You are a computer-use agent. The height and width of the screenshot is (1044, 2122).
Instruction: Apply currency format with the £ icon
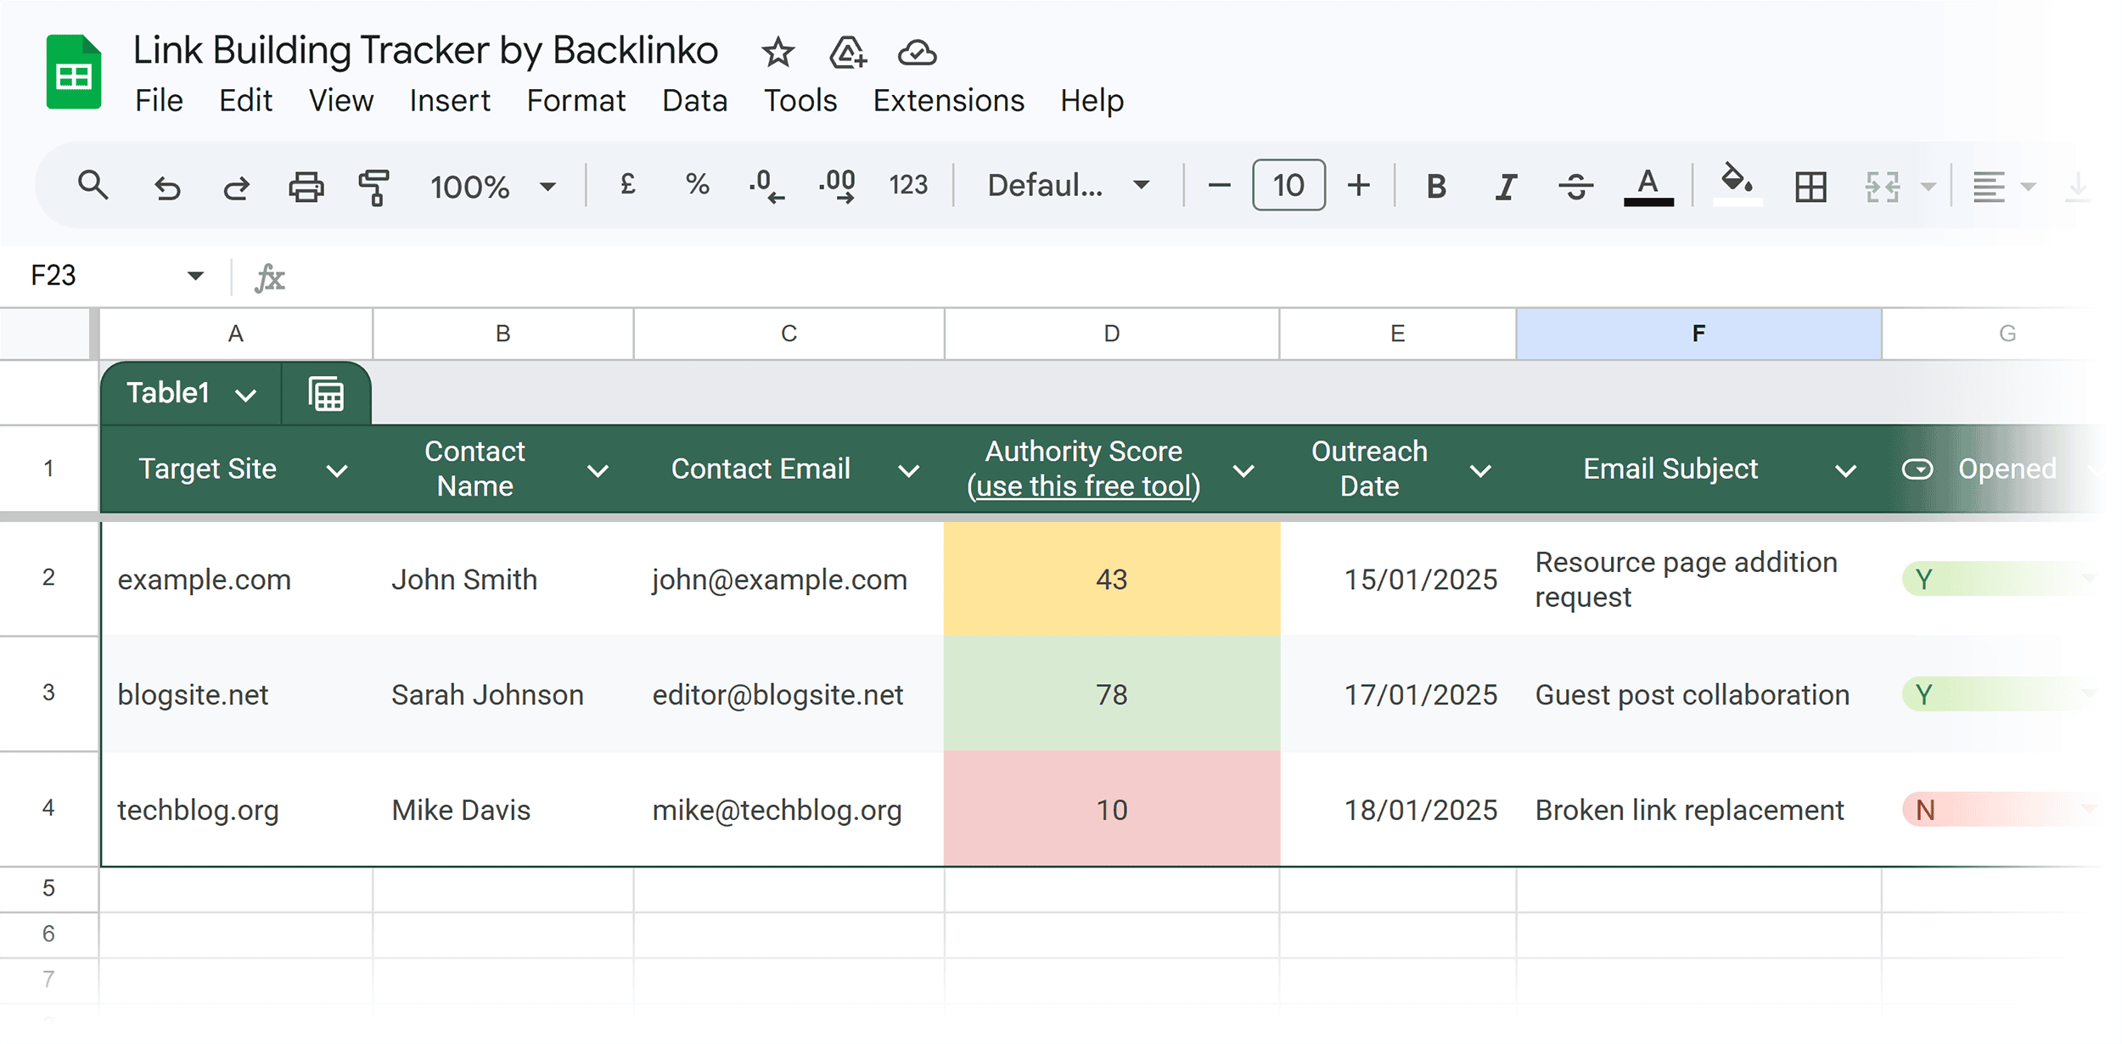click(x=628, y=185)
